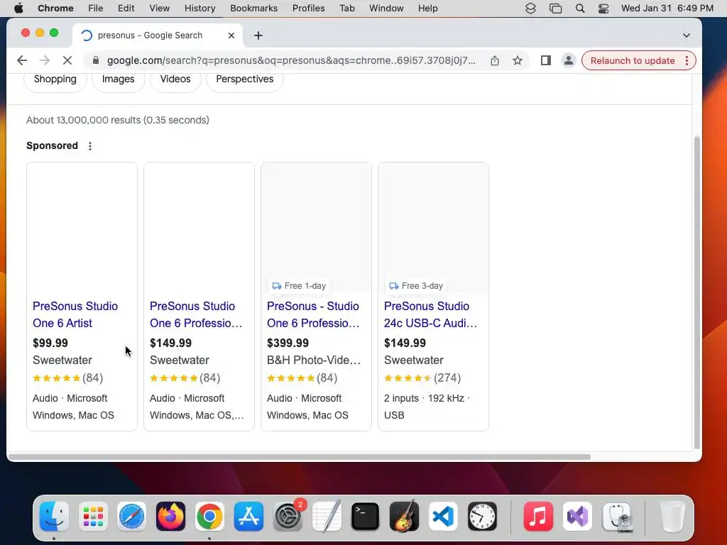Click the $399.99 price
Screen dimensions: 727x545
pos(288,343)
